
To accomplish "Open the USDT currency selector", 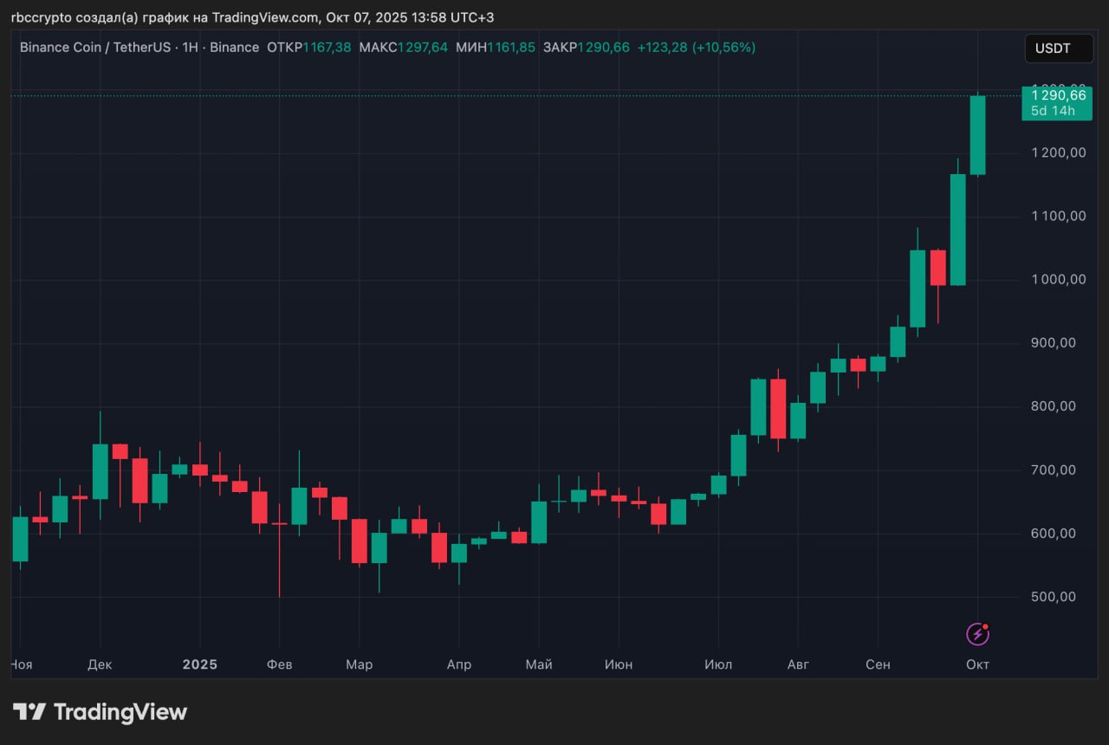I will coord(1052,49).
